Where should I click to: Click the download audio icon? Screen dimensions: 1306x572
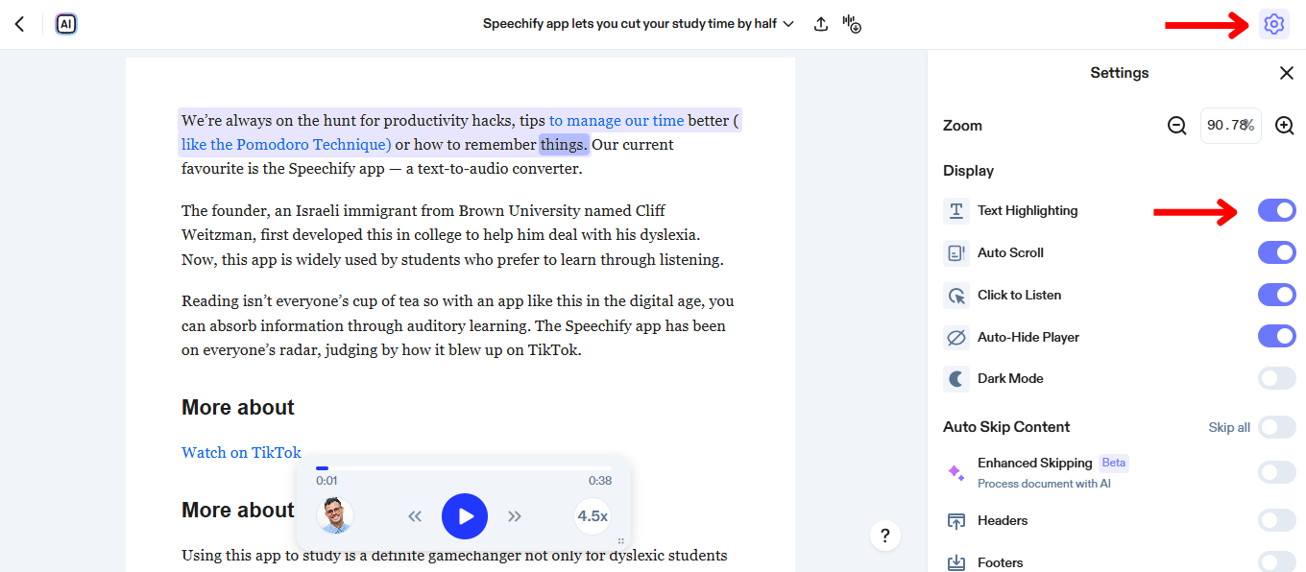pyautogui.click(x=852, y=24)
